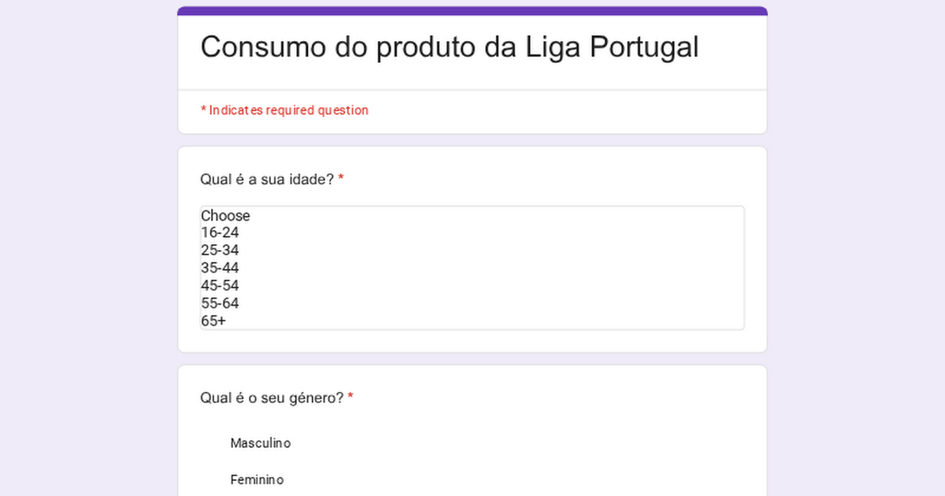This screenshot has height=496, width=945.
Task: Select the Feminino gender option
Action: (x=257, y=479)
